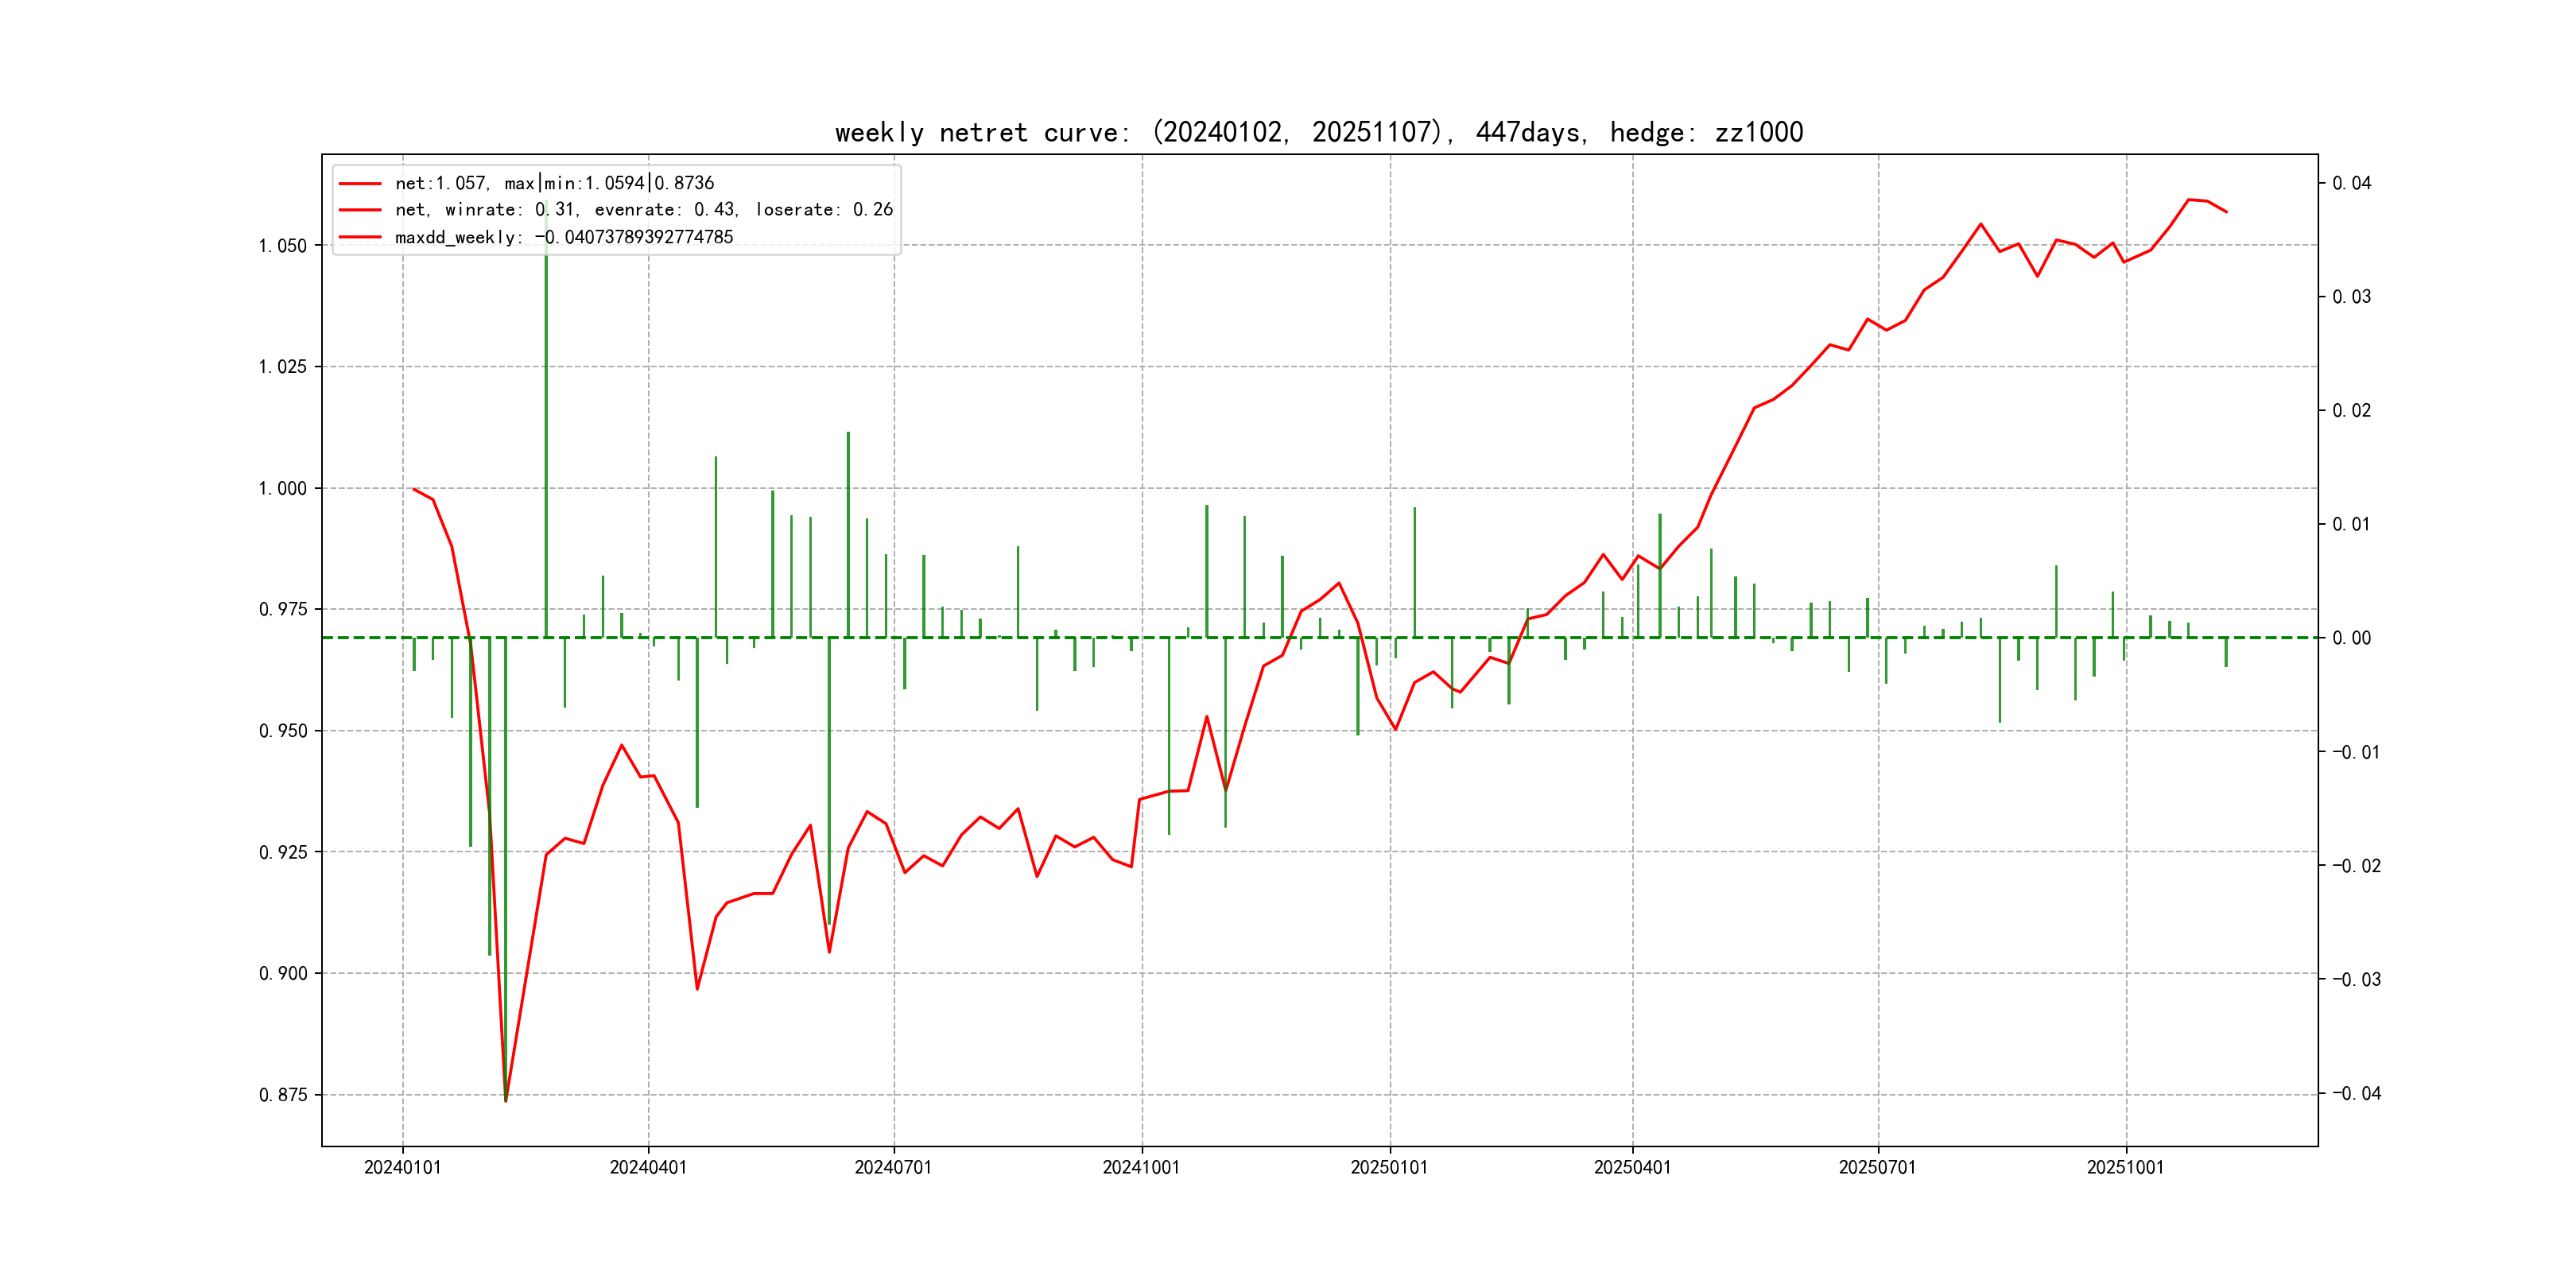The height and width of the screenshot is (1288, 2576).
Task: Click x-axis tick label 20240101
Action: tap(402, 1167)
